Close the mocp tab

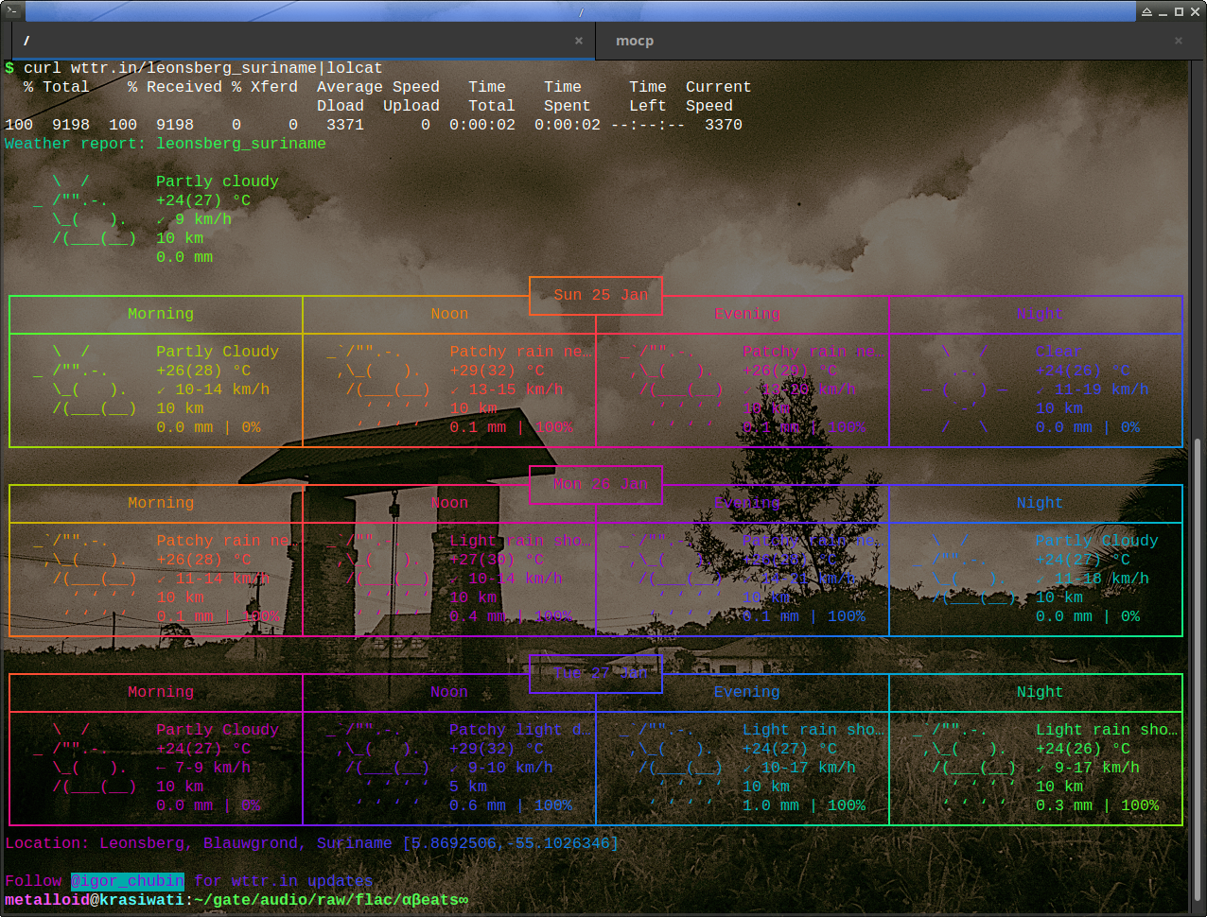pos(1179,41)
